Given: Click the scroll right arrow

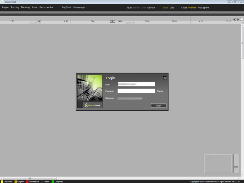Looking at the screenshot, I should (239, 178).
